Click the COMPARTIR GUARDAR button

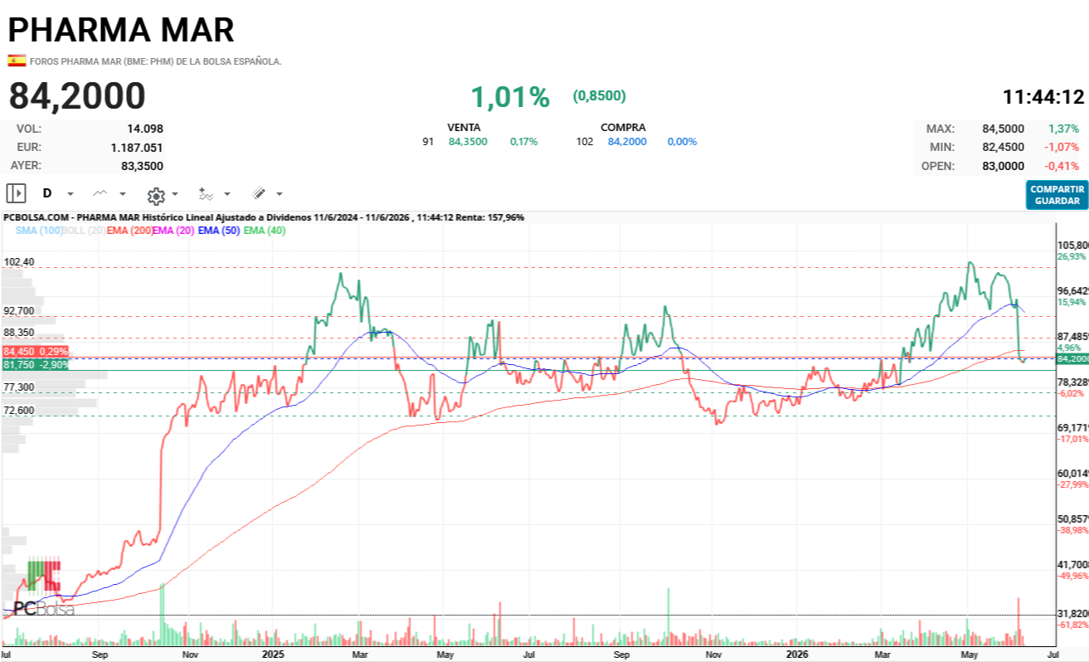click(1057, 195)
